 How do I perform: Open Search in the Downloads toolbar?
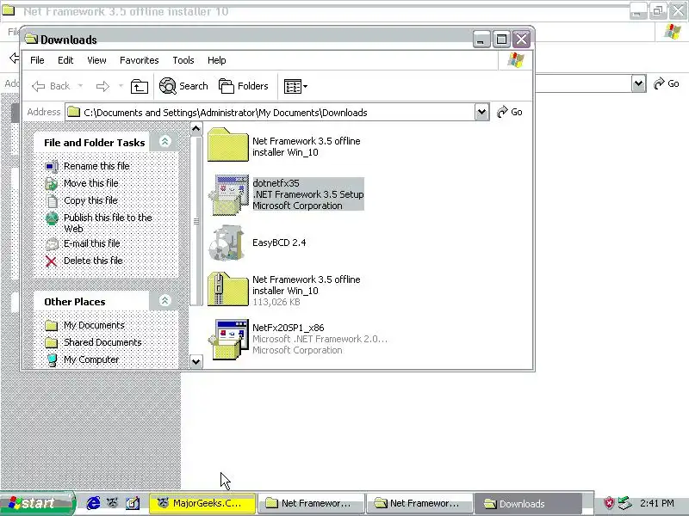183,86
